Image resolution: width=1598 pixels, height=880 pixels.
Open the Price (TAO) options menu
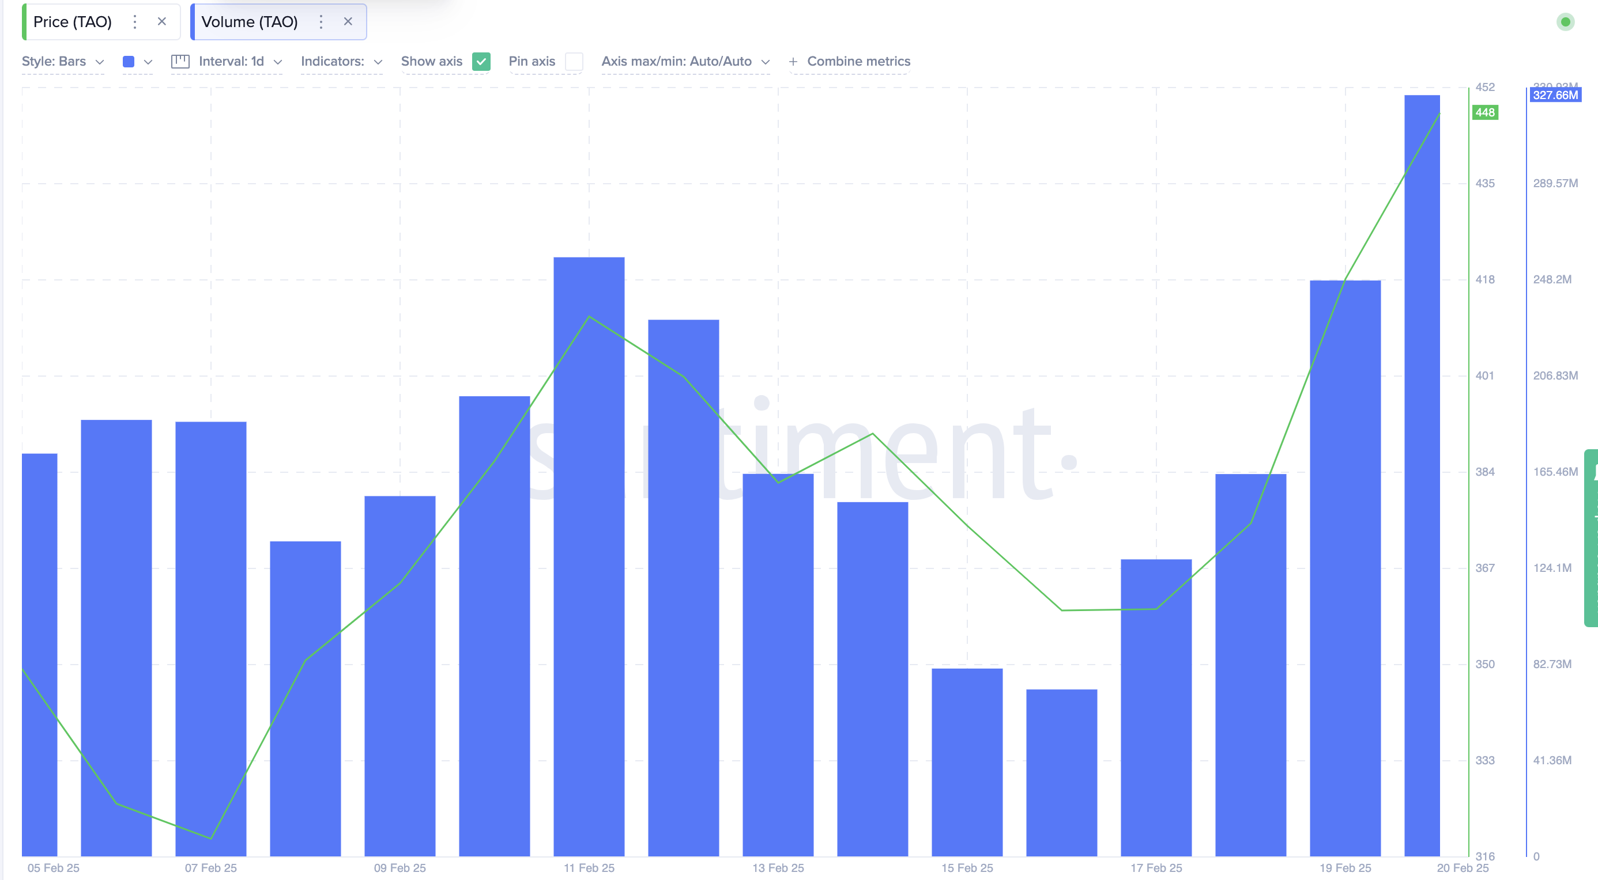point(135,20)
